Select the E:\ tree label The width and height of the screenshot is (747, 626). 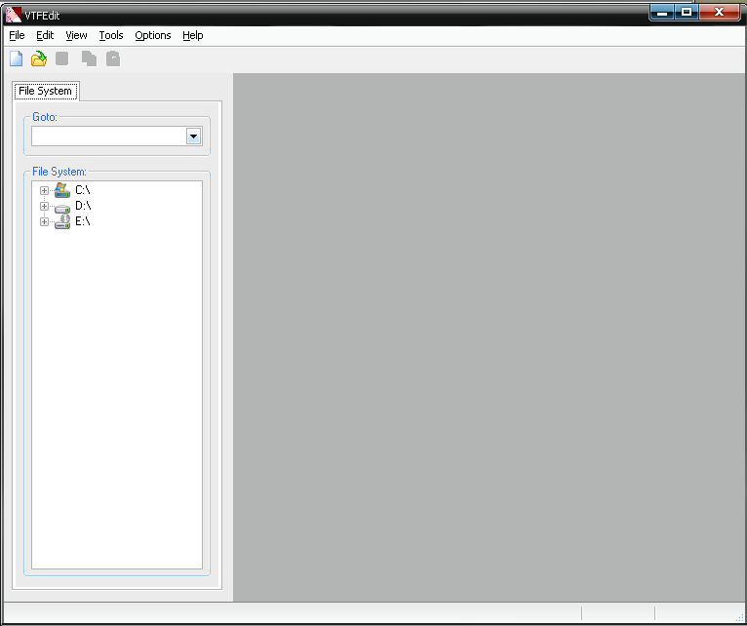(x=83, y=221)
